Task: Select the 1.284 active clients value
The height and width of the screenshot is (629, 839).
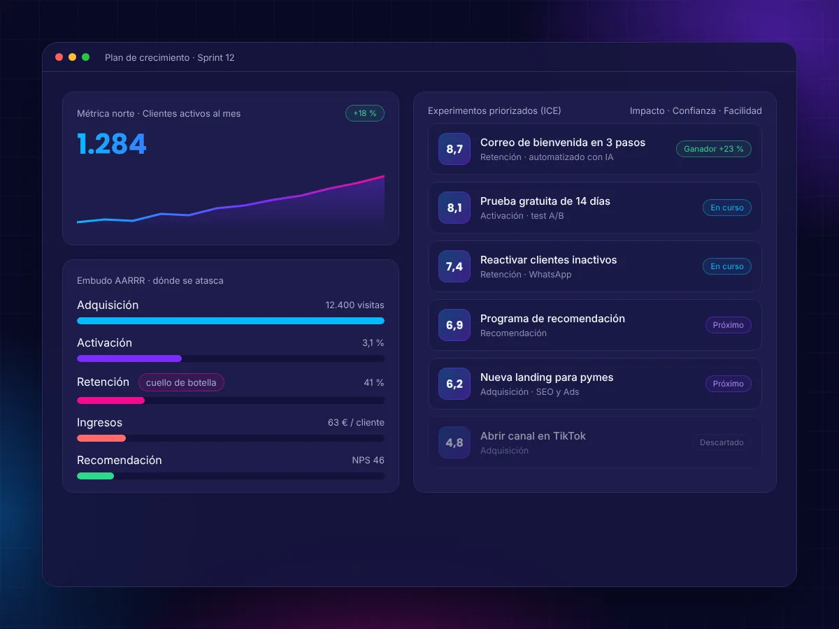Action: [112, 144]
